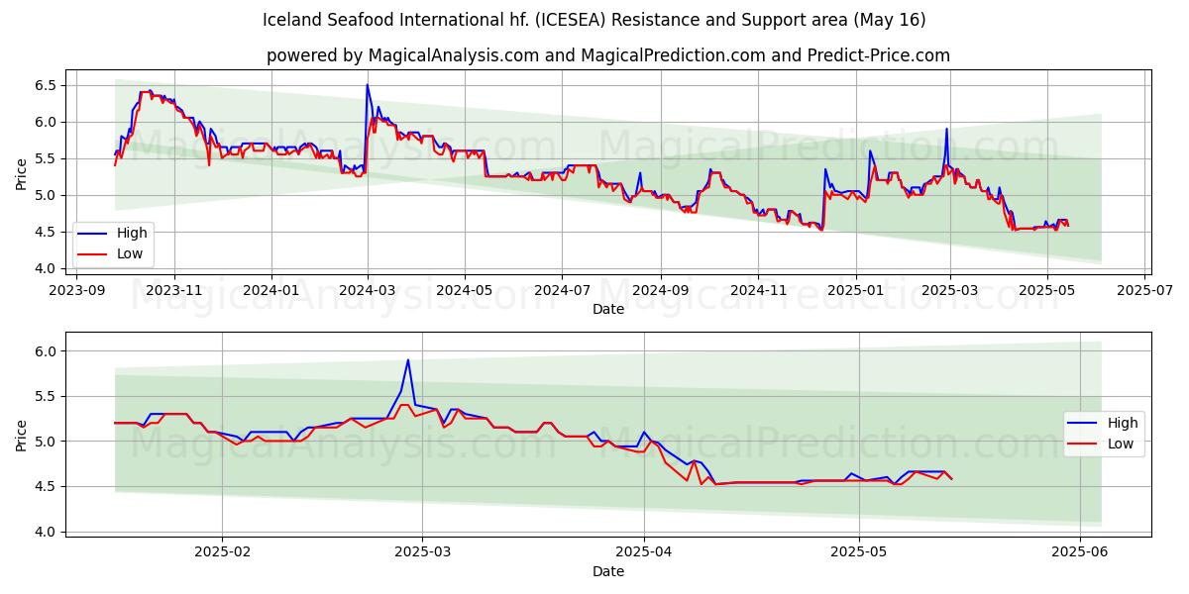This screenshot has width=1189, height=594.
Task: Click the 'Date' axis label under the upper chart
Action: pyautogui.click(x=608, y=309)
